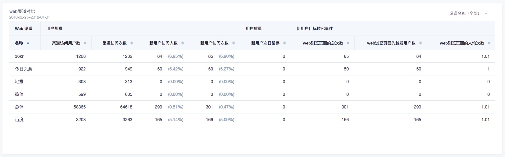Sort by 名称 column sort icon

click(28, 43)
